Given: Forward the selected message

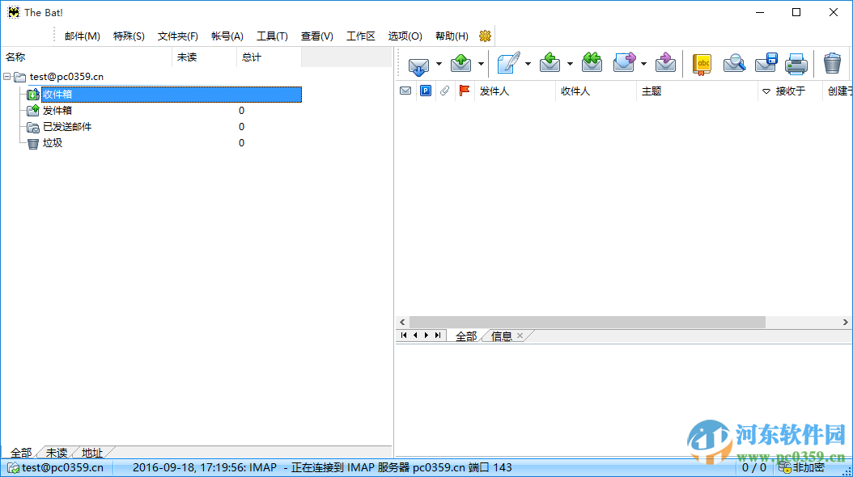Looking at the screenshot, I should (624, 63).
